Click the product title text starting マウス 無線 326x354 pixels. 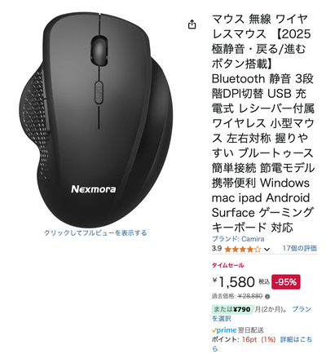tap(263, 123)
